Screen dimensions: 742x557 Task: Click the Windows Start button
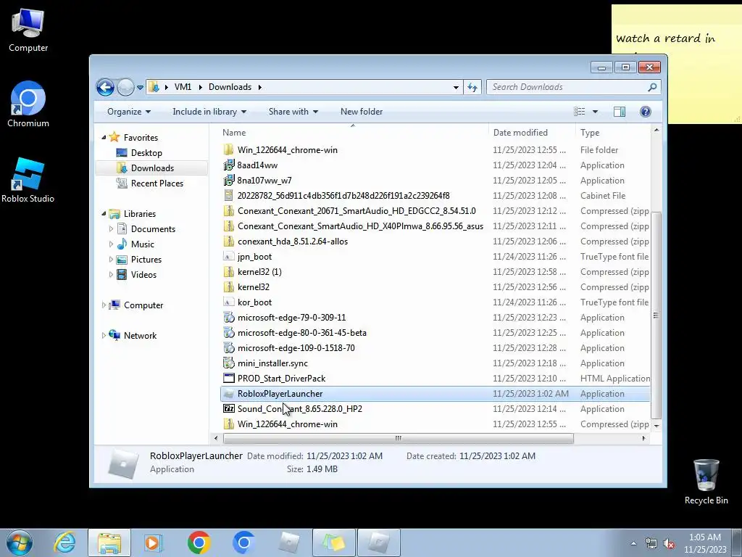pyautogui.click(x=19, y=542)
